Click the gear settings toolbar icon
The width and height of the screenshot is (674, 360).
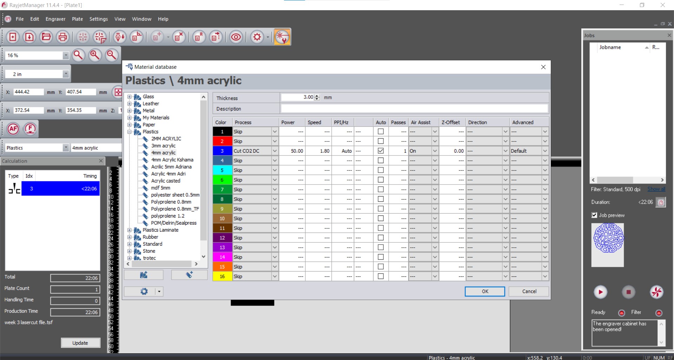257,37
